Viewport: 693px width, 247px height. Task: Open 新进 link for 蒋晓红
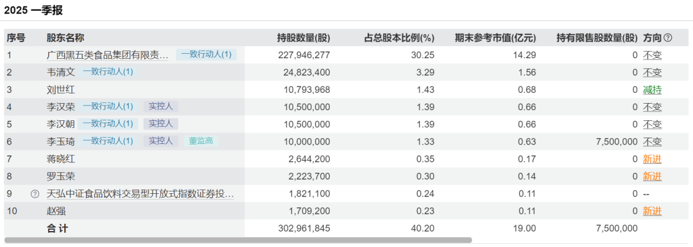653,159
